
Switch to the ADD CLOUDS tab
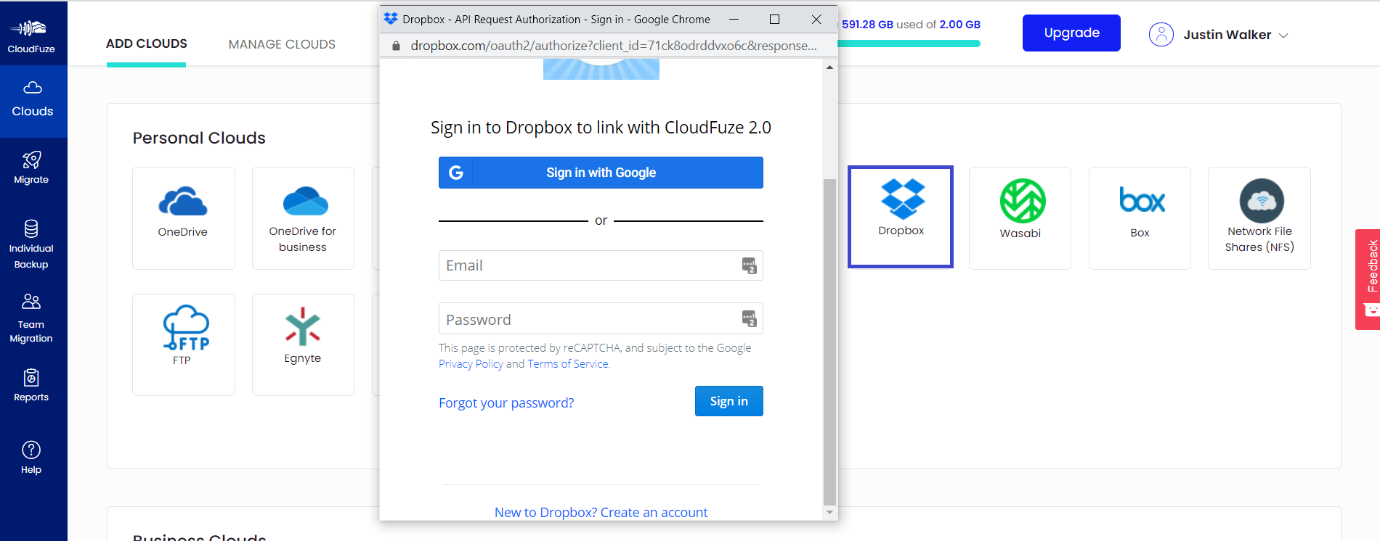(x=147, y=44)
